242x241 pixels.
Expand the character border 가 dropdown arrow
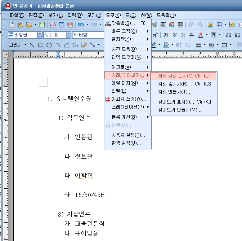220,35
